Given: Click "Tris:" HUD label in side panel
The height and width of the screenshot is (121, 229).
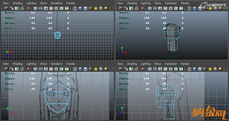Looking at the screenshot, I should pos(124,89).
